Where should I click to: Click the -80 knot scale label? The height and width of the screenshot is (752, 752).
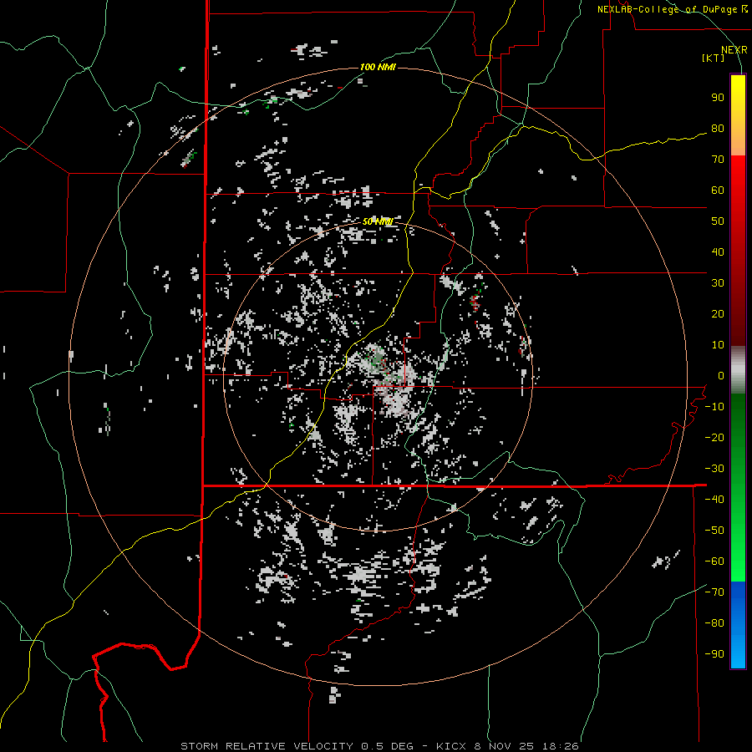(x=714, y=623)
